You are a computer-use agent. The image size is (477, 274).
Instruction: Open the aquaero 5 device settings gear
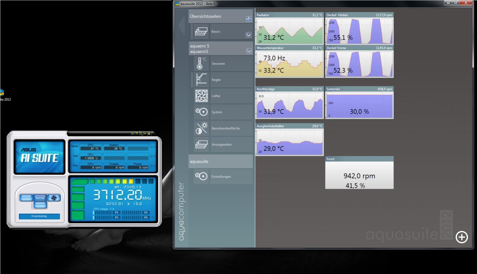(249, 51)
